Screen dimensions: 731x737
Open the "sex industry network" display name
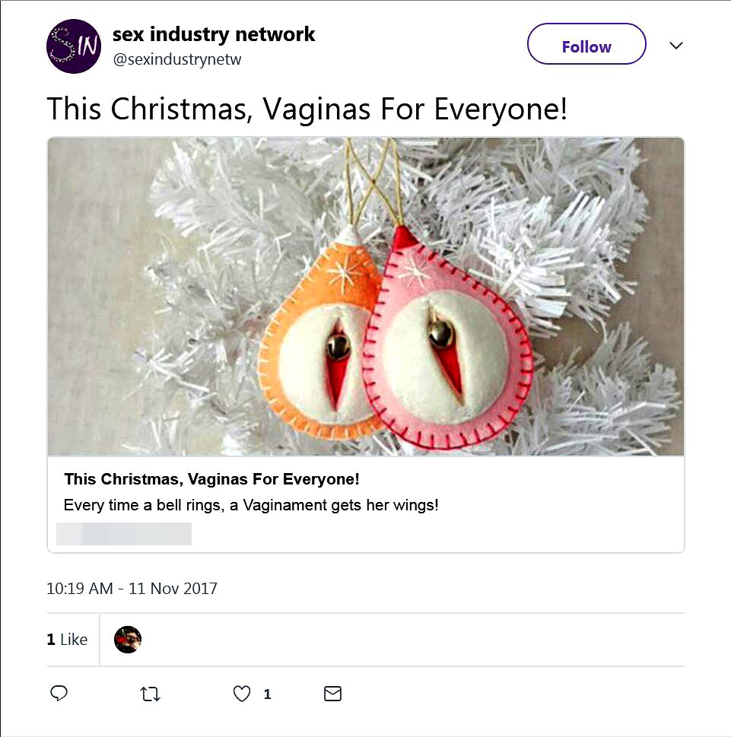coord(214,34)
